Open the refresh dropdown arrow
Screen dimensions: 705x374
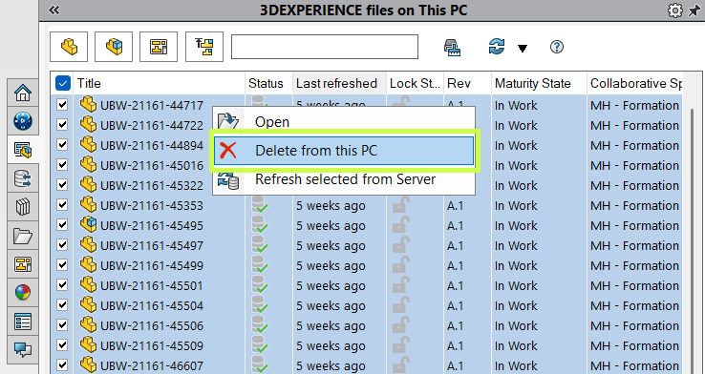(522, 48)
